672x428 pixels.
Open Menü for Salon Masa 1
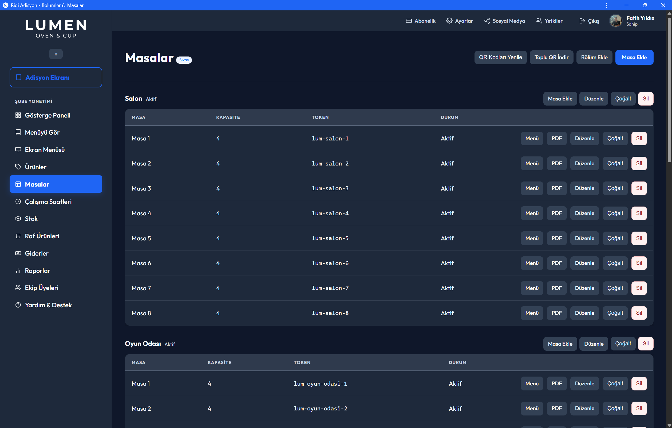click(532, 139)
